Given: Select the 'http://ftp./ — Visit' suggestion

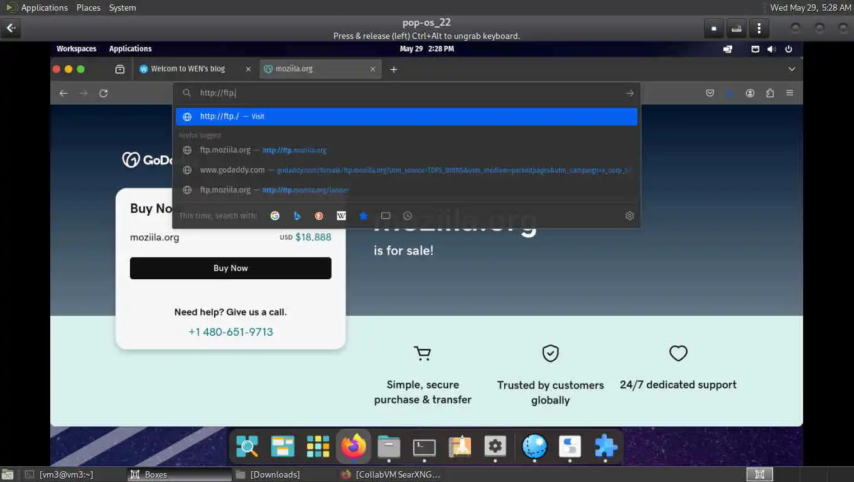Looking at the screenshot, I should [x=406, y=116].
